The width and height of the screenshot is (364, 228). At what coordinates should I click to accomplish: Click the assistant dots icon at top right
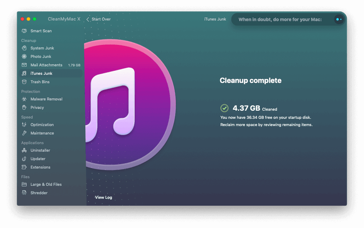pos(339,19)
